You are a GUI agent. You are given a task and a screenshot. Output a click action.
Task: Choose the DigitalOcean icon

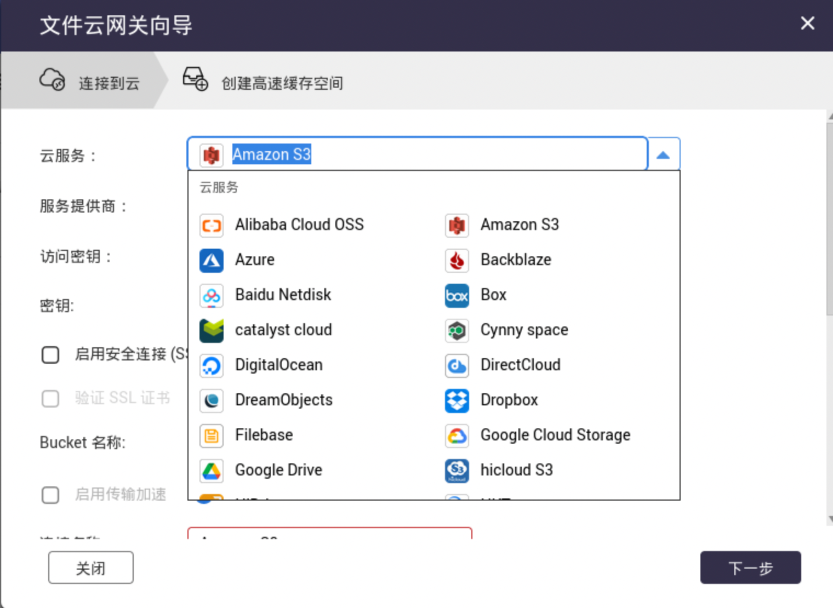pyautogui.click(x=212, y=365)
